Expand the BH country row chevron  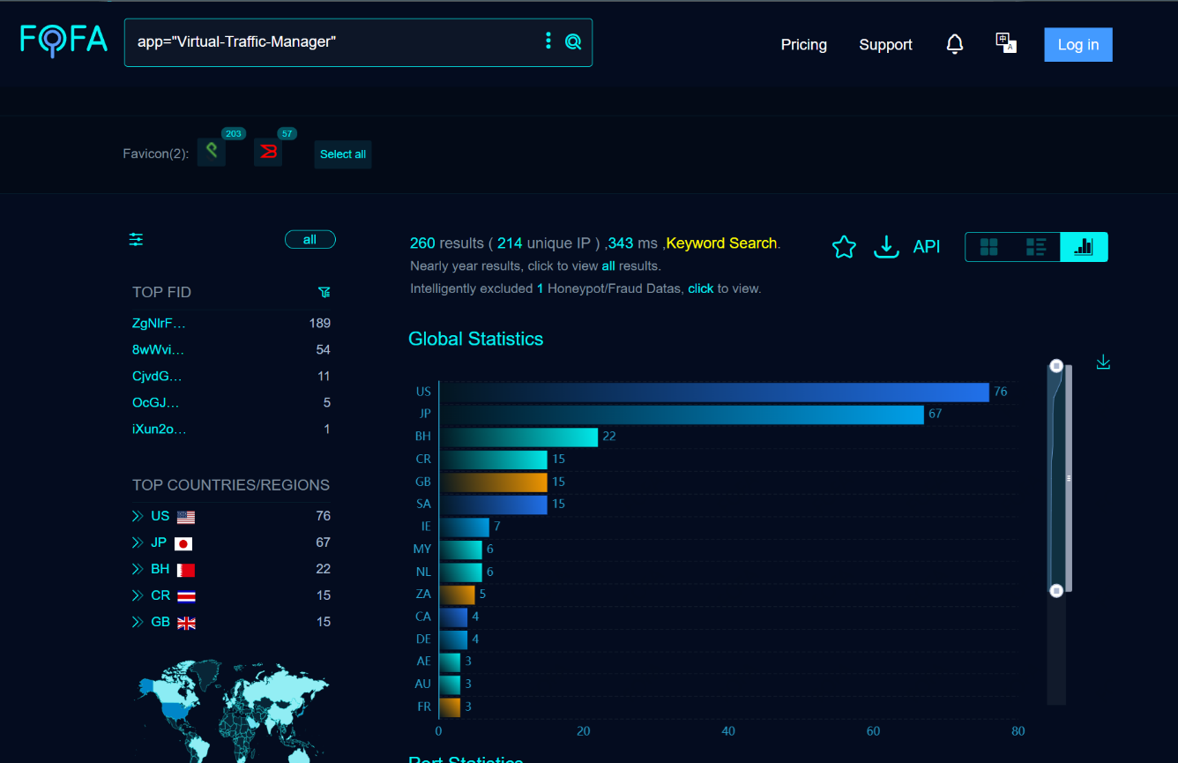click(x=138, y=569)
